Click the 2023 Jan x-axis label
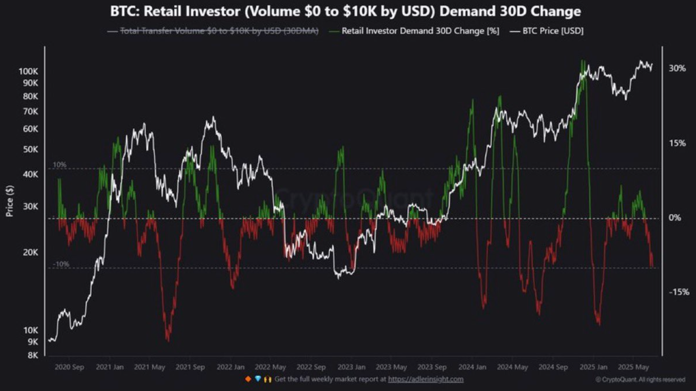The image size is (696, 391). coord(351,367)
